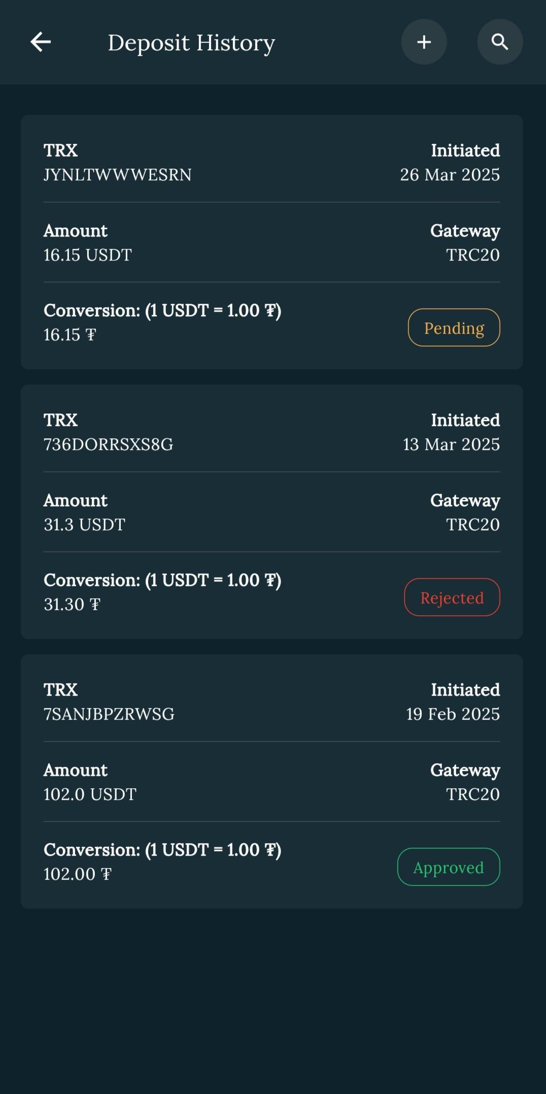Viewport: 546px width, 1094px height.
Task: Tap the 16.15 USDT amount
Action: [87, 255]
